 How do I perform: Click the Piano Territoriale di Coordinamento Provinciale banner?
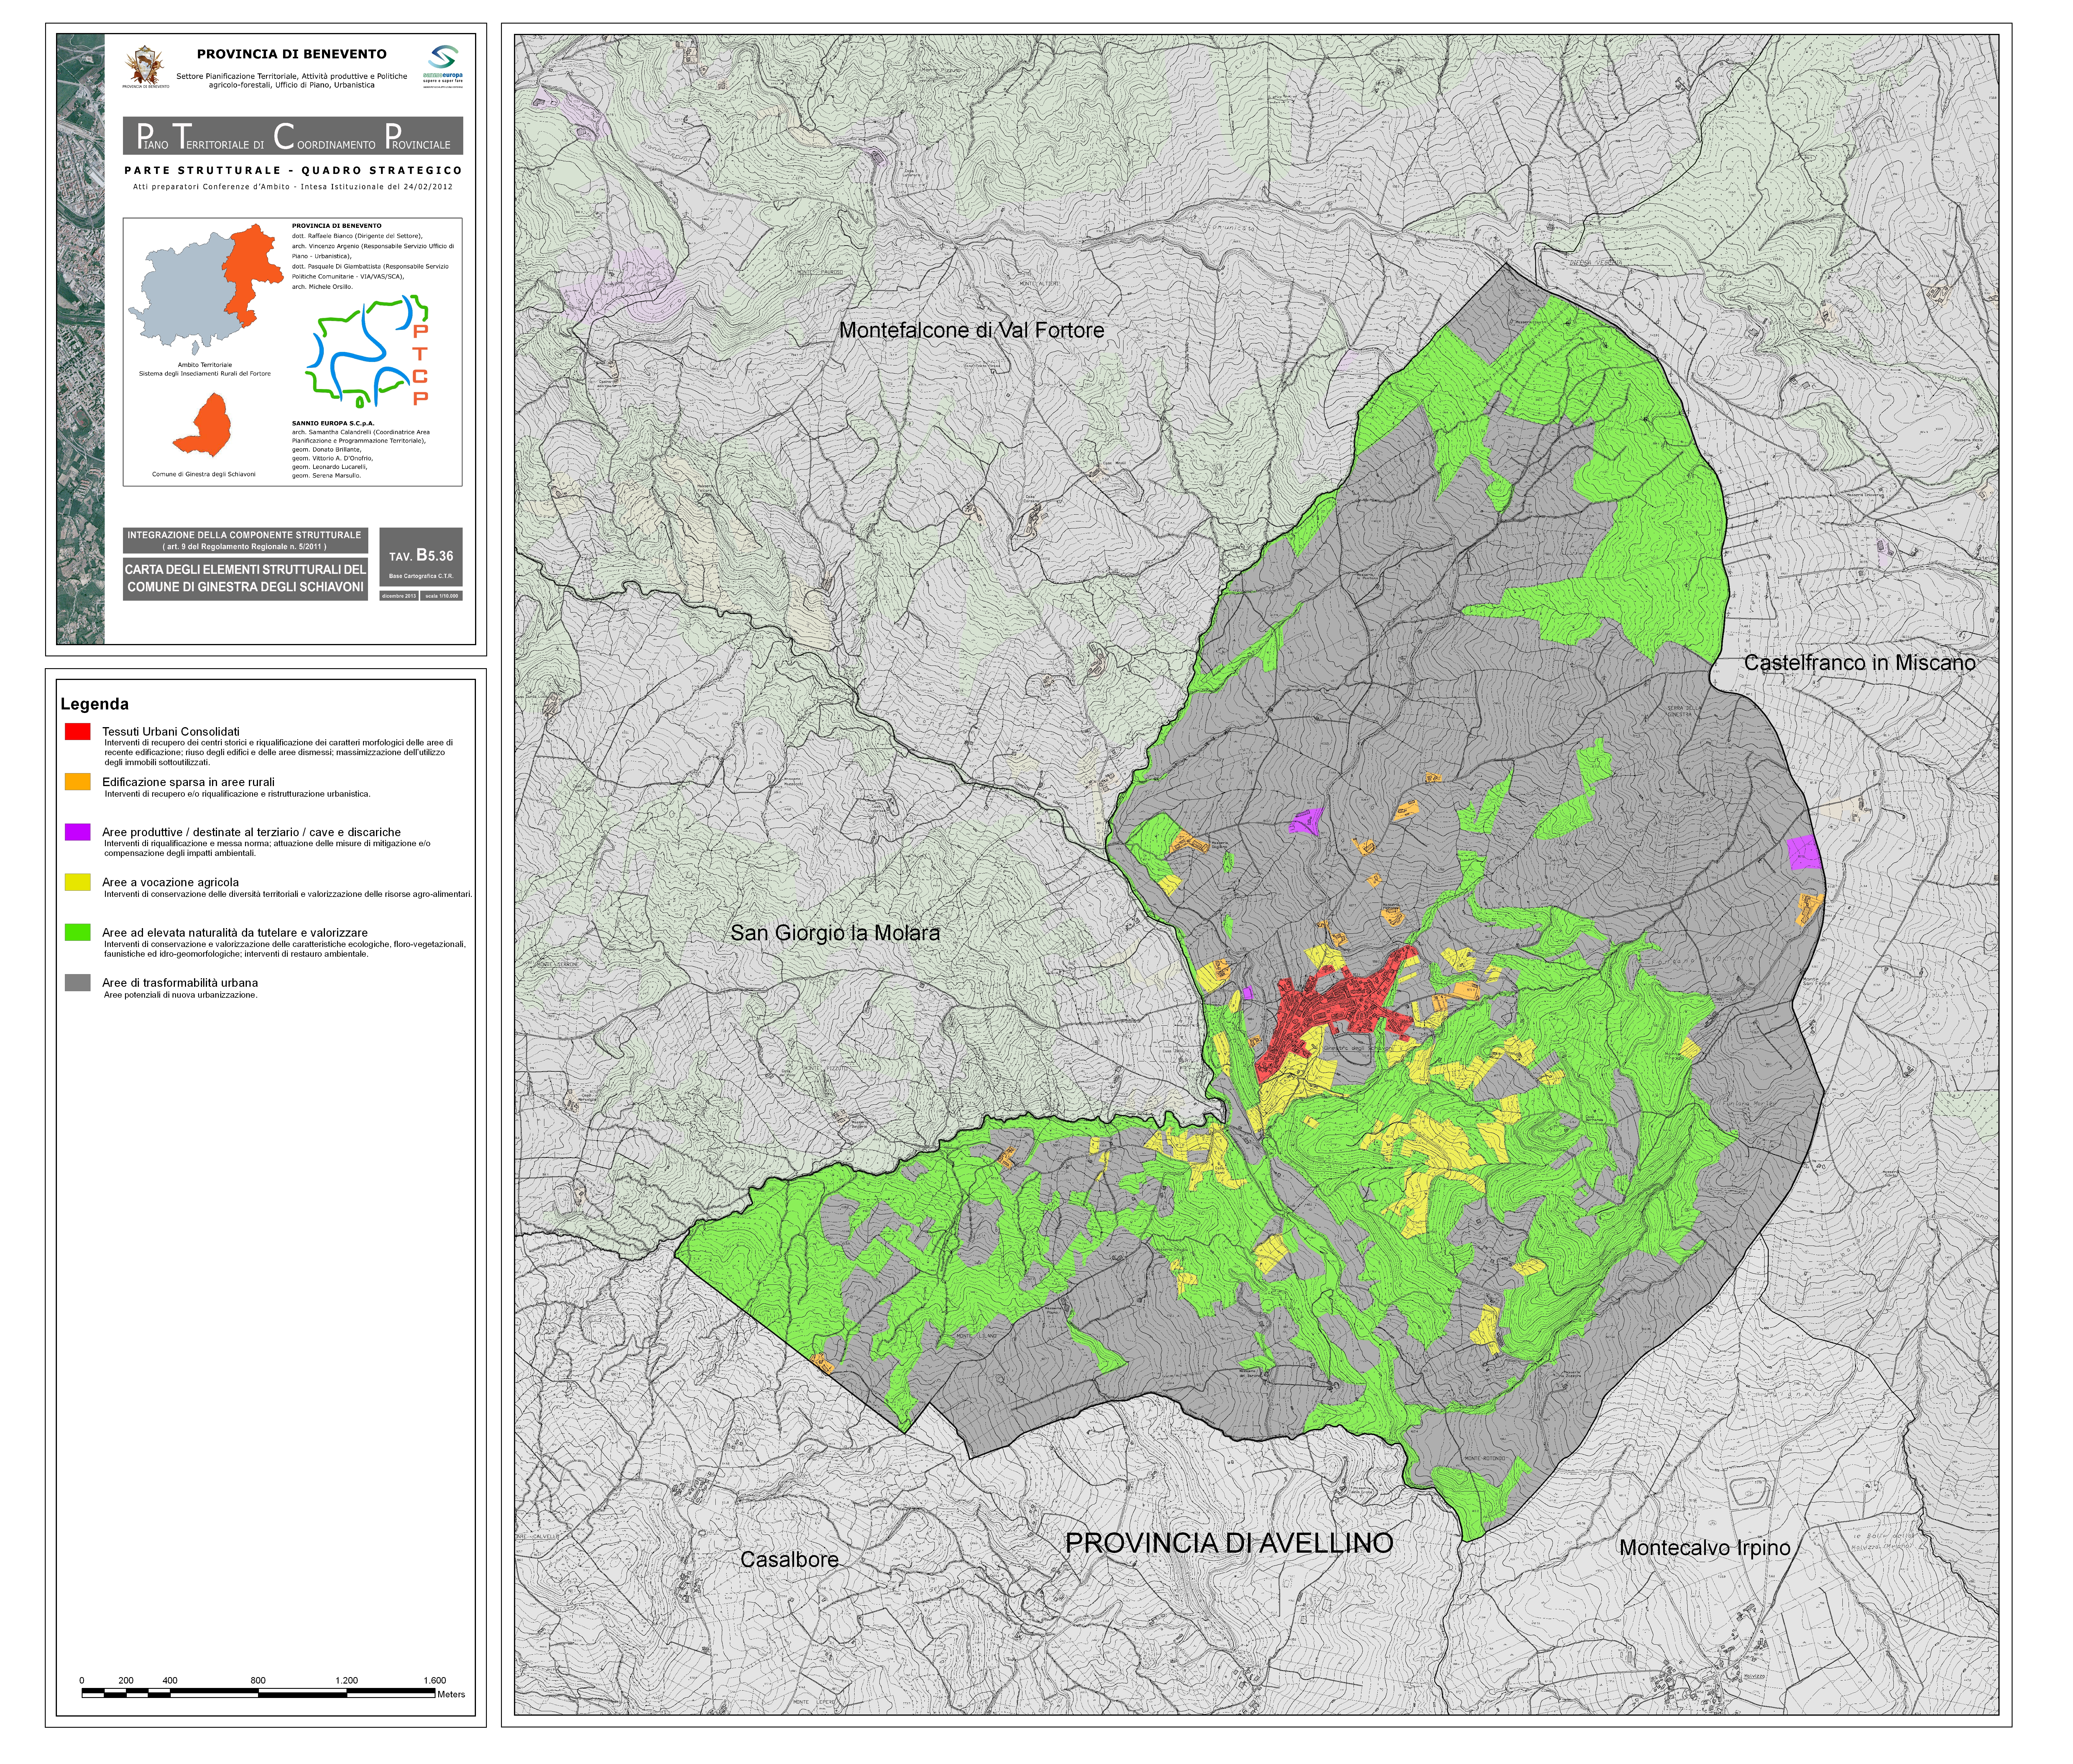tap(293, 136)
